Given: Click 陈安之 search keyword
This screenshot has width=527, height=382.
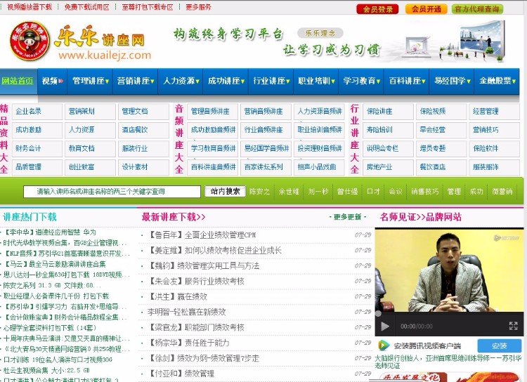Looking at the screenshot, I should 259,192.
